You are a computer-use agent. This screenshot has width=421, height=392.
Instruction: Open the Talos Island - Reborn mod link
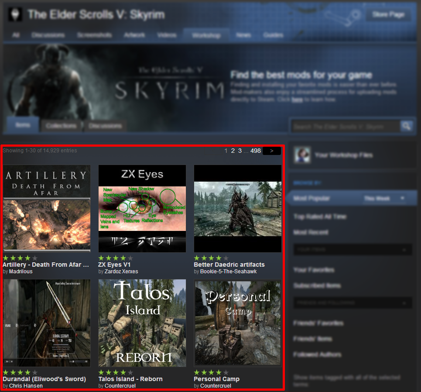130,379
